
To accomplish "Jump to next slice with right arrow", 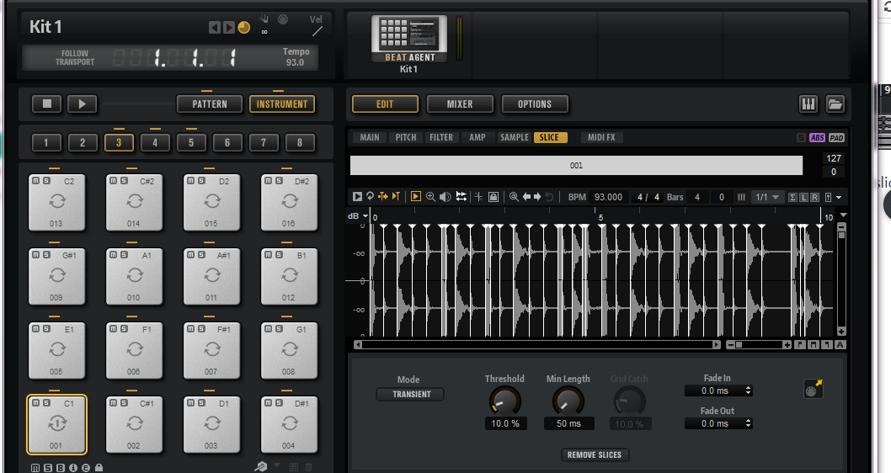I will 537,196.
